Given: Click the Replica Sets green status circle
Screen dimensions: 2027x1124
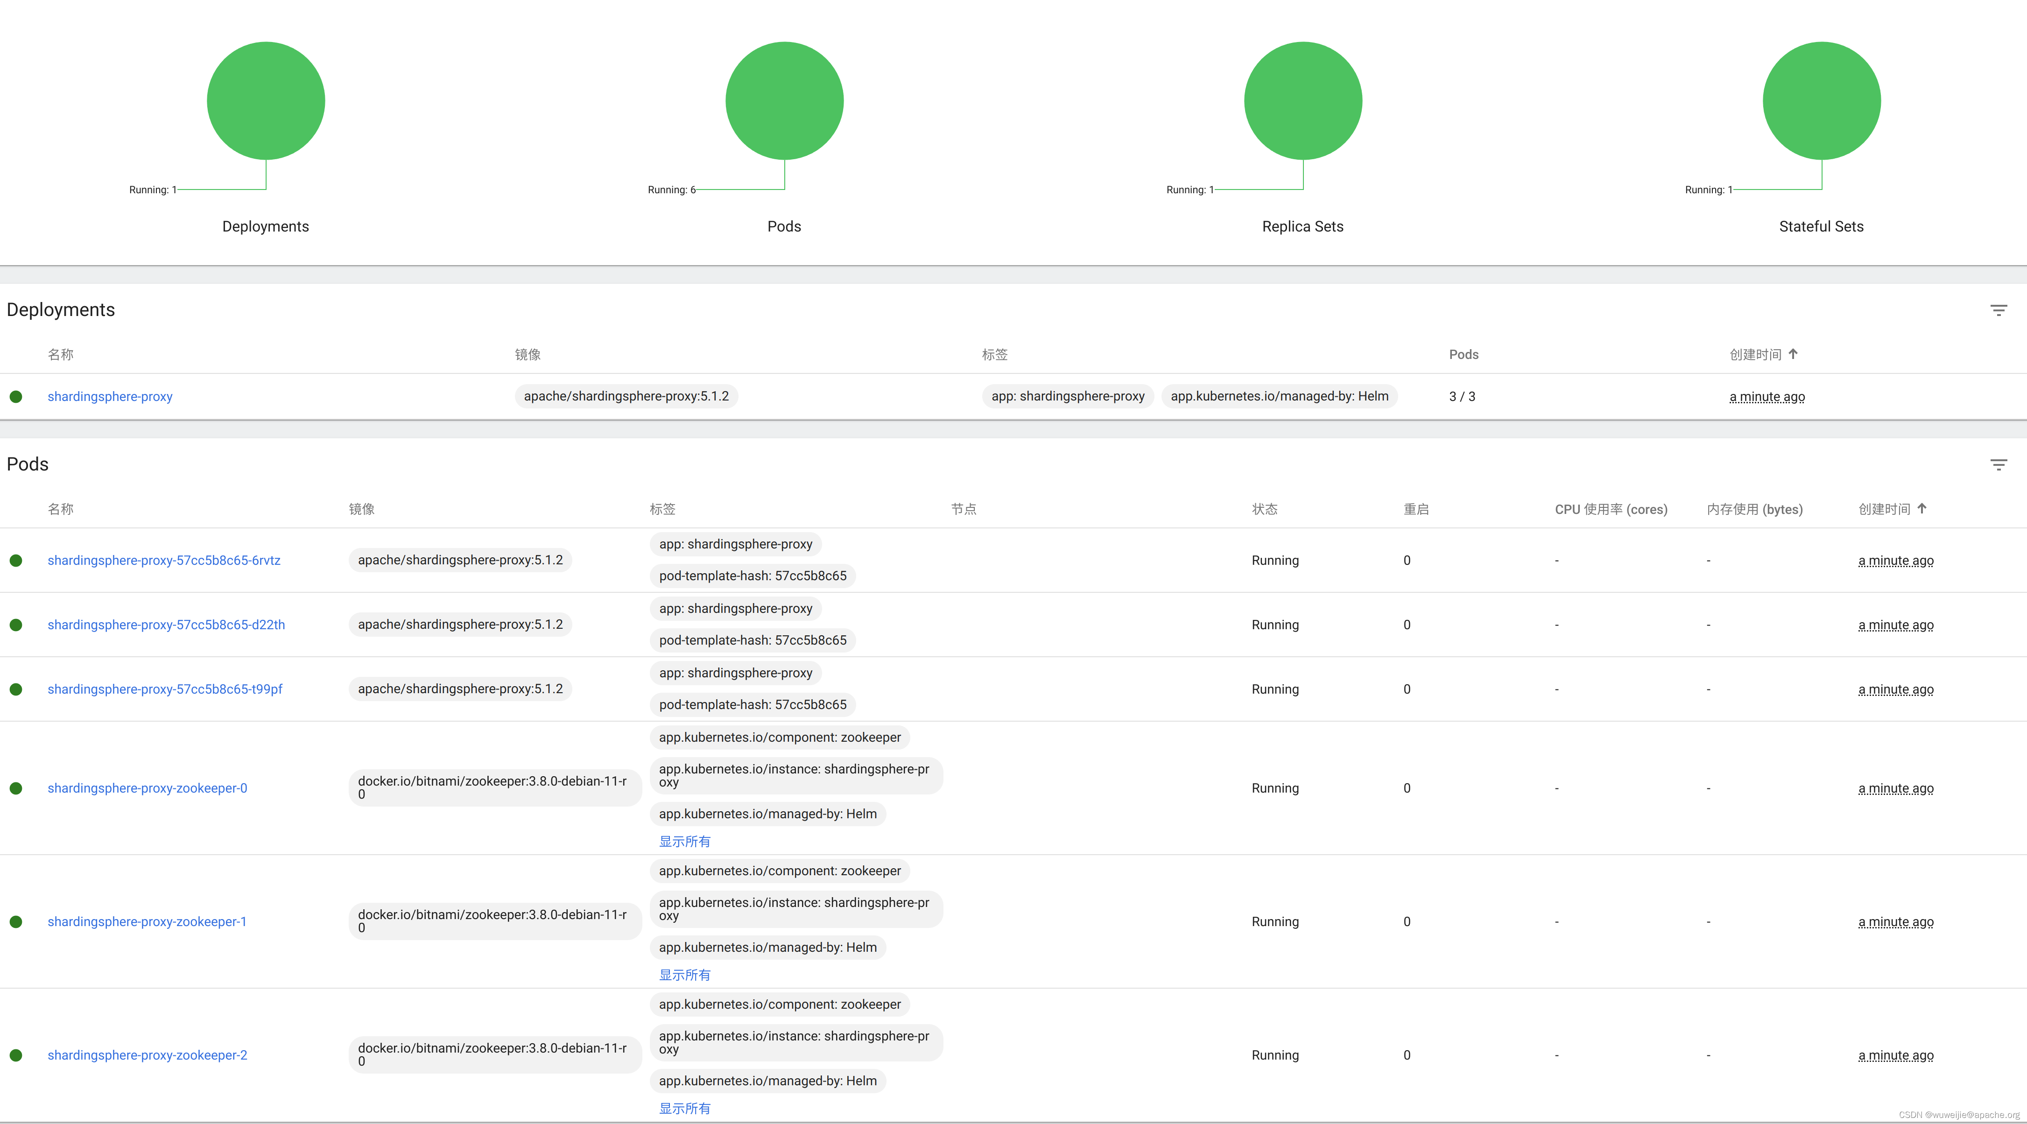Looking at the screenshot, I should (x=1303, y=101).
